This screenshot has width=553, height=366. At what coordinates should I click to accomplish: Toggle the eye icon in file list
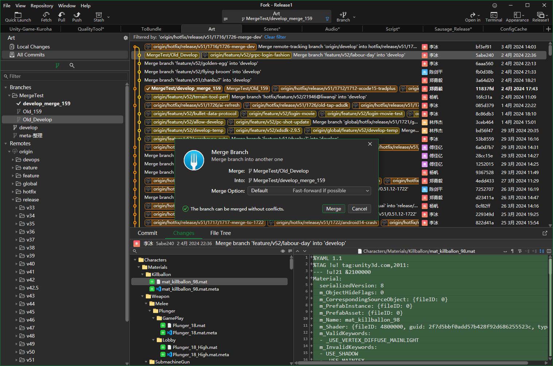coord(283,251)
